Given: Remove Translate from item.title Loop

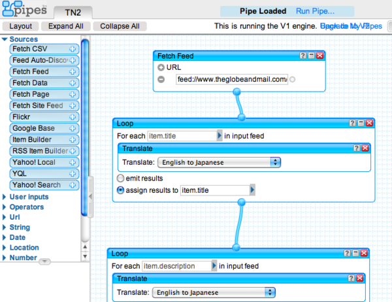Looking at the screenshot, I should tap(365, 148).
